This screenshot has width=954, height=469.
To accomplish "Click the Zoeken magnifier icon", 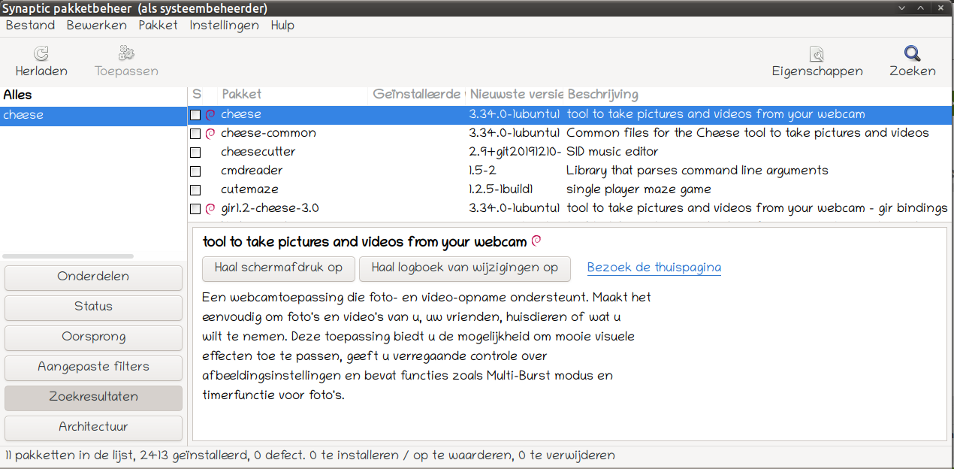I will coord(912,53).
